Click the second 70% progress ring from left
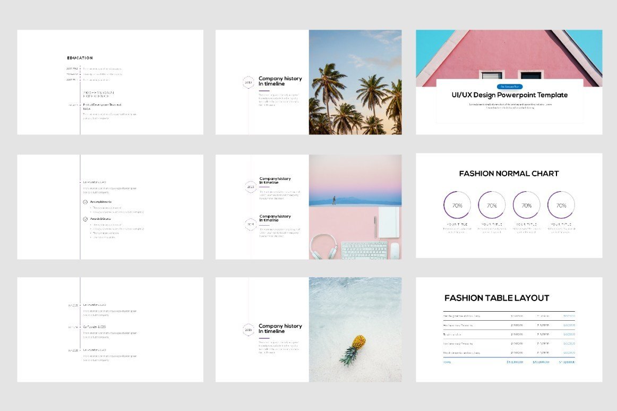Viewport: 617px width, 411px height. [492, 205]
